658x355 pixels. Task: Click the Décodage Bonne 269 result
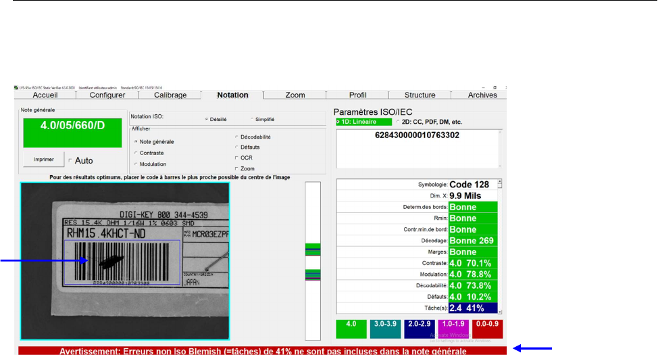(x=473, y=241)
